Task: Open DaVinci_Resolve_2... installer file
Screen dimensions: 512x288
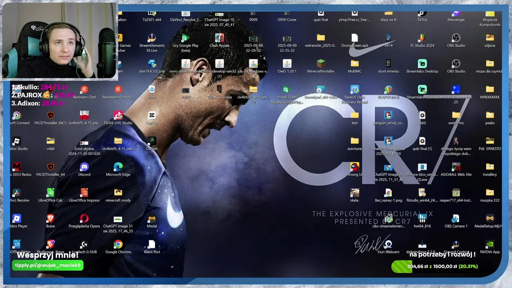Action: pos(186,16)
